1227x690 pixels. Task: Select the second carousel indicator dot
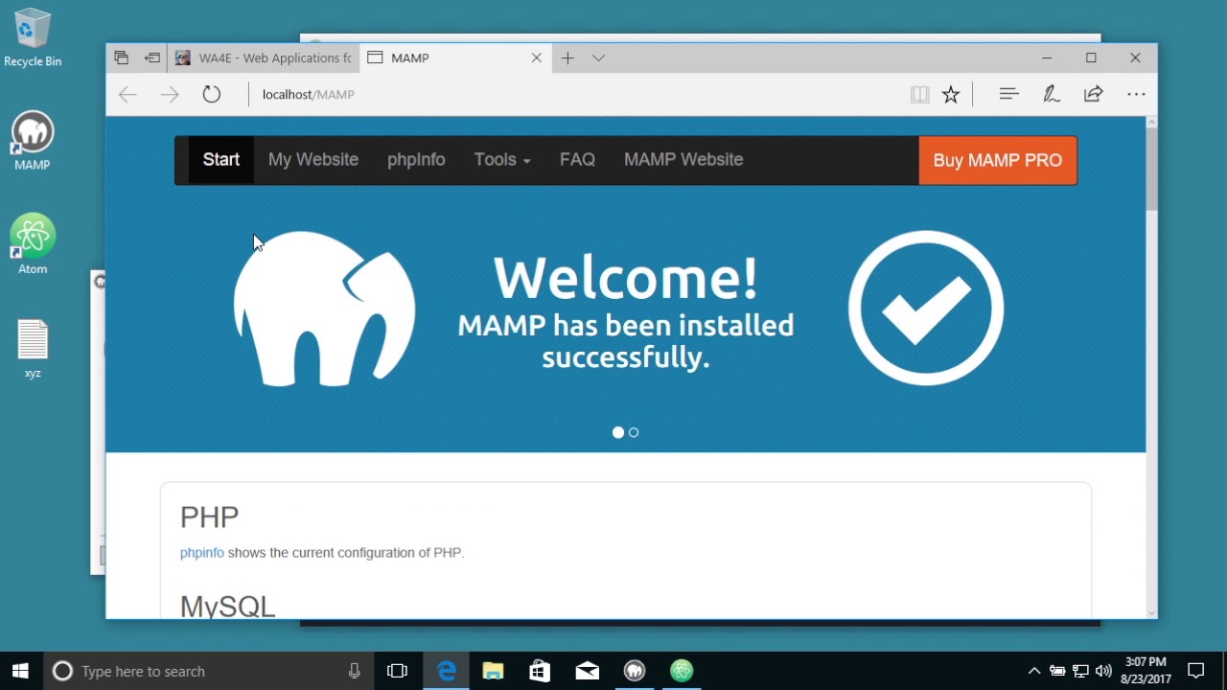click(x=634, y=433)
